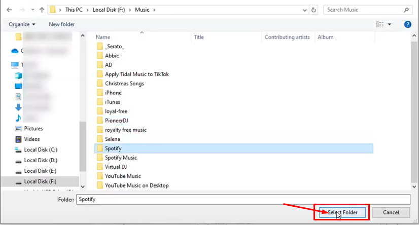Refresh the Music folder view
The width and height of the screenshot is (419, 225).
pyautogui.click(x=313, y=10)
